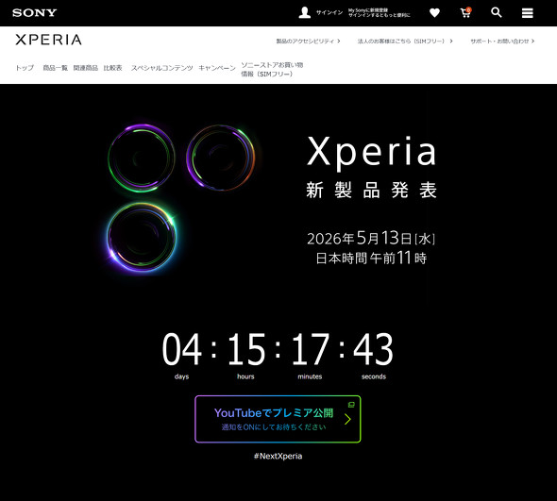Click the Xperia 新製品発表 heading
Screen dimensions: 557x501
point(372,167)
